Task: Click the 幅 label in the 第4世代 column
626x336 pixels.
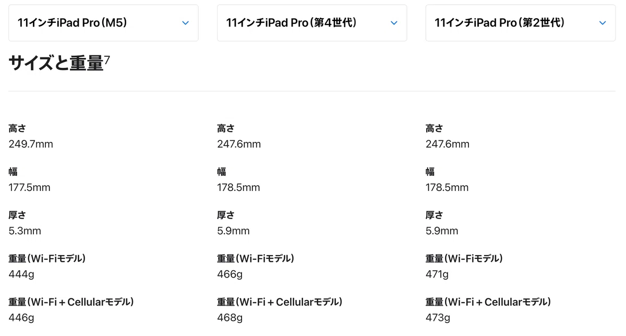Action: [221, 172]
